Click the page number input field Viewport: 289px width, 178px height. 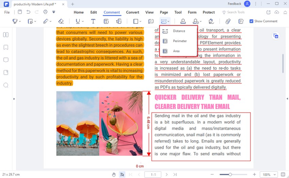[x=153, y=175]
